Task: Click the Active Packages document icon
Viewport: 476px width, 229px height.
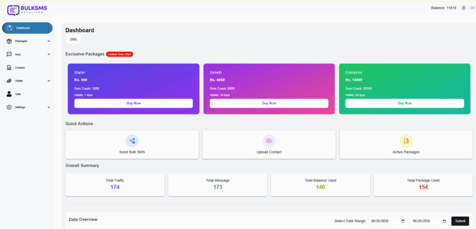Action: (406, 141)
